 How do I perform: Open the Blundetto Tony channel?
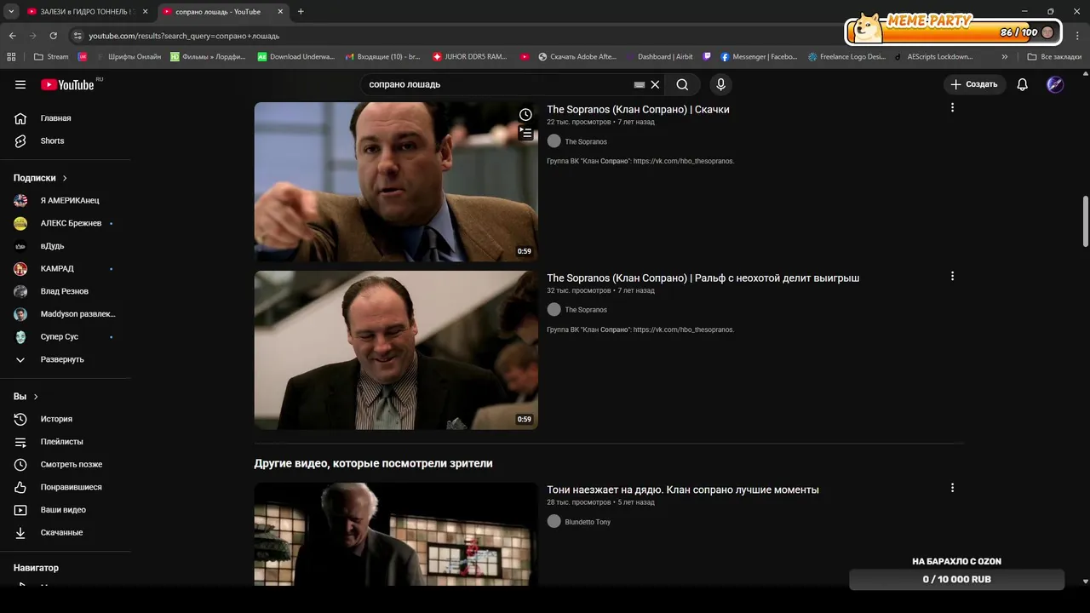pyautogui.click(x=588, y=522)
